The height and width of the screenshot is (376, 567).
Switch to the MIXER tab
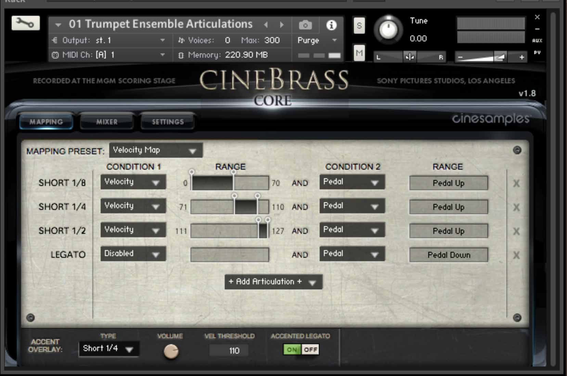tap(106, 121)
